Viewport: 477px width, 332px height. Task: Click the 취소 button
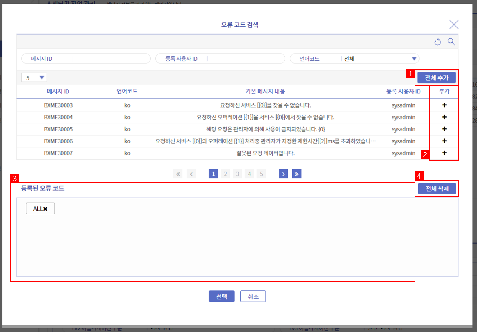(x=253, y=296)
